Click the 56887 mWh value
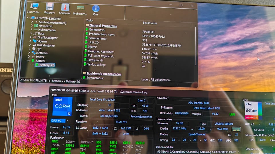The width and height of the screenshot is (275, 154). 150,58
